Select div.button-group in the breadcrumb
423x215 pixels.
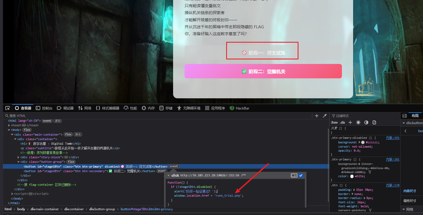click(x=102, y=209)
